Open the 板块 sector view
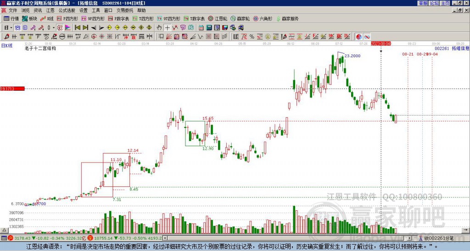470x251 pixels. (x=29, y=18)
